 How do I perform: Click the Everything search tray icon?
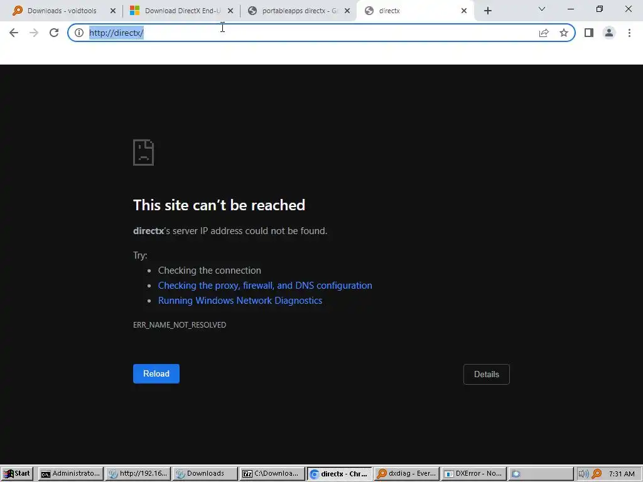(x=597, y=474)
